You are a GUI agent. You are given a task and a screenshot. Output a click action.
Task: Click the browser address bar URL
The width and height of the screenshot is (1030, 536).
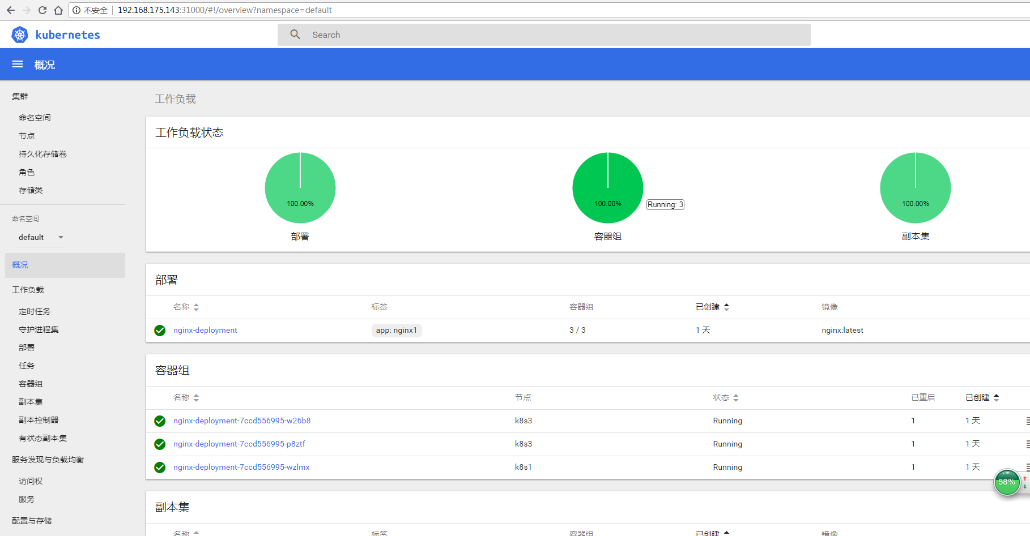(225, 10)
